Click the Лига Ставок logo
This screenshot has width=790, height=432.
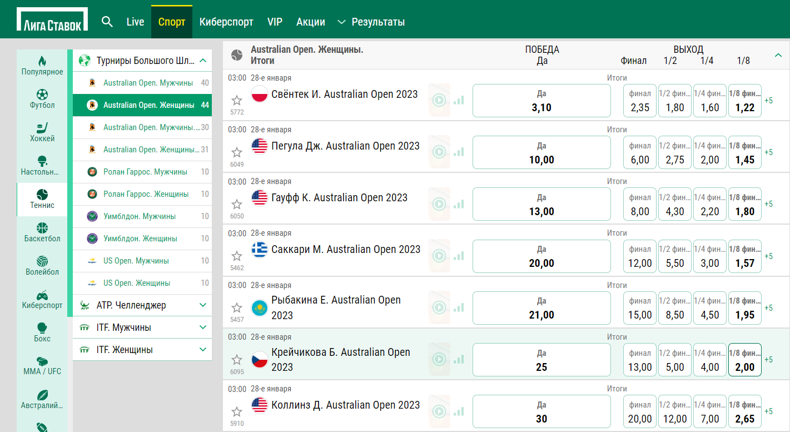[x=52, y=20]
